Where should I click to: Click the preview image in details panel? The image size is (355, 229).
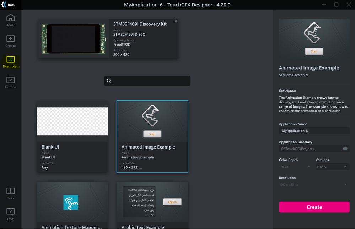(314, 39)
